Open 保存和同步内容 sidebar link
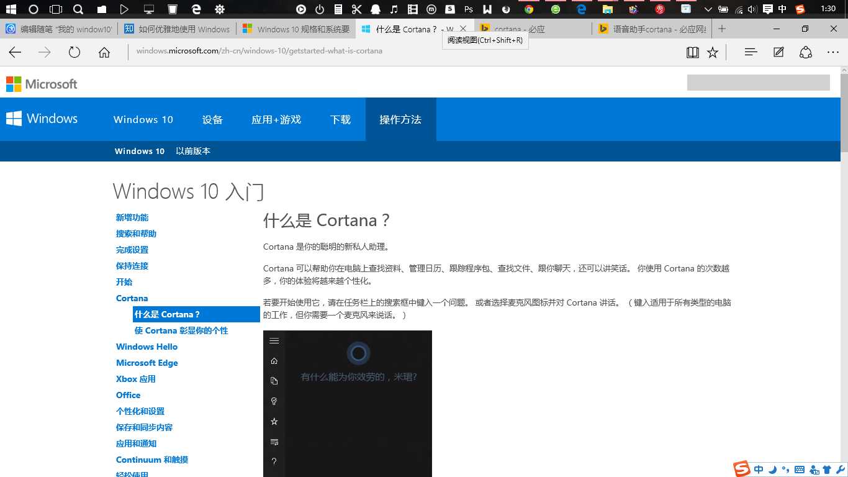 (x=145, y=427)
